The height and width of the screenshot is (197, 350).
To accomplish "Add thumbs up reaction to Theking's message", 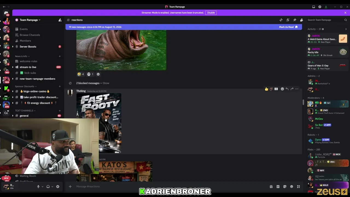I will click(x=266, y=89).
